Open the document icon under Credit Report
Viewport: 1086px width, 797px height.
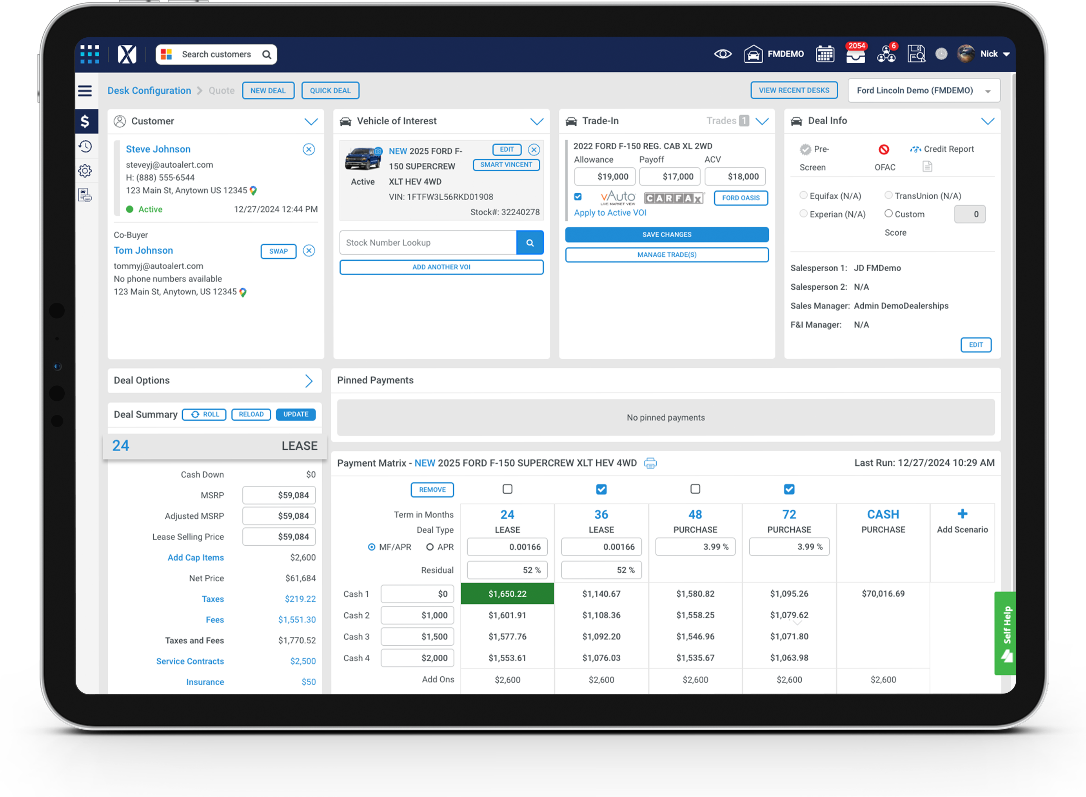[927, 167]
